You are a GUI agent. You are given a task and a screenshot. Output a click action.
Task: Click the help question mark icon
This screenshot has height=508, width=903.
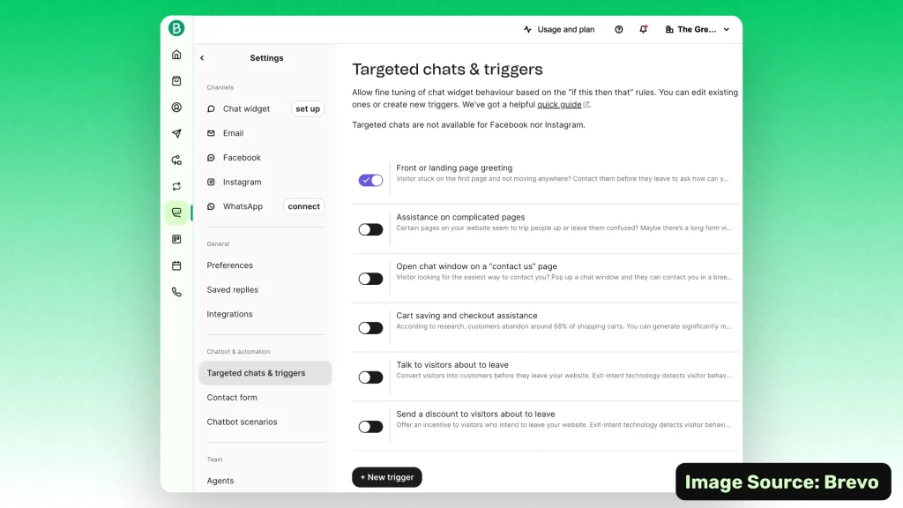618,29
